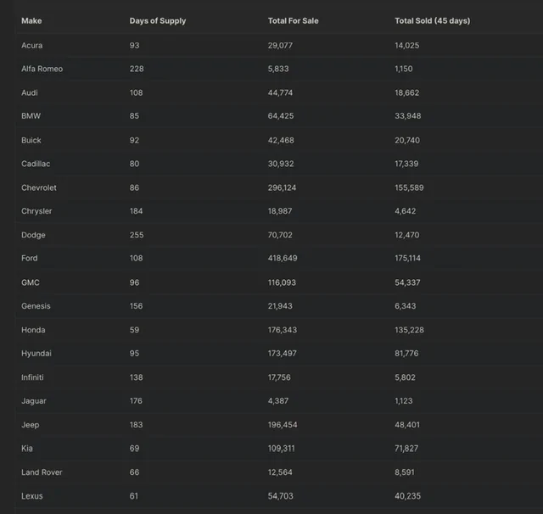Click Honda's total sold 135,228

(x=409, y=330)
